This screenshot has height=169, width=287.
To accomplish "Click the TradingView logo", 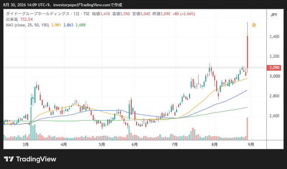I will 30,159.
